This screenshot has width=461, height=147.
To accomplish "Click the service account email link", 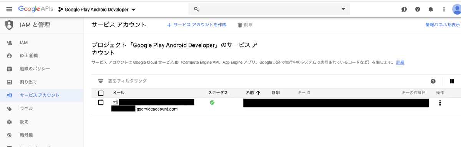I will 153,106.
